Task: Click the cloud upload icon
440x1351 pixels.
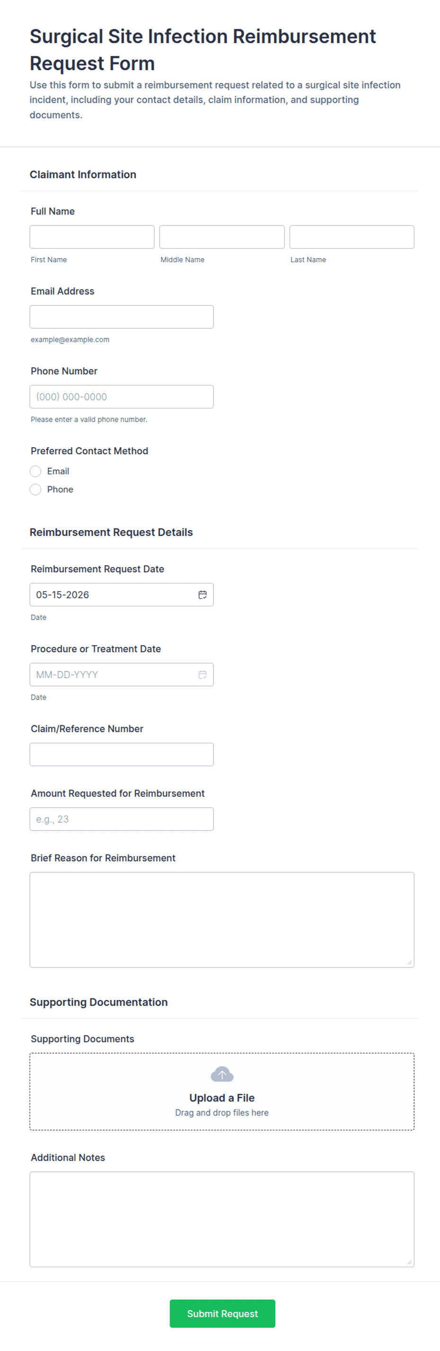Action: [x=221, y=1074]
